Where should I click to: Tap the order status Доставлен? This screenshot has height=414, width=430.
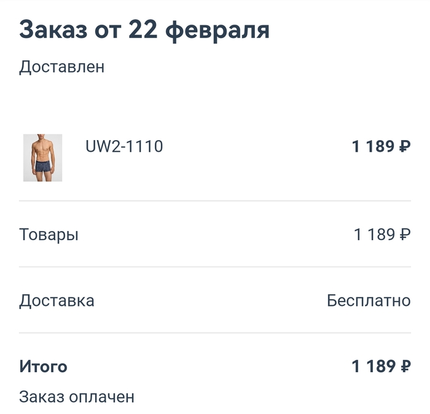61,66
